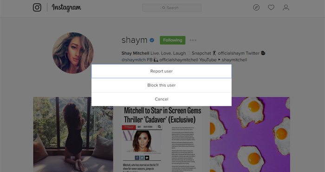Select Report user in the dialog
The width and height of the screenshot is (325, 172).
pos(162,71)
